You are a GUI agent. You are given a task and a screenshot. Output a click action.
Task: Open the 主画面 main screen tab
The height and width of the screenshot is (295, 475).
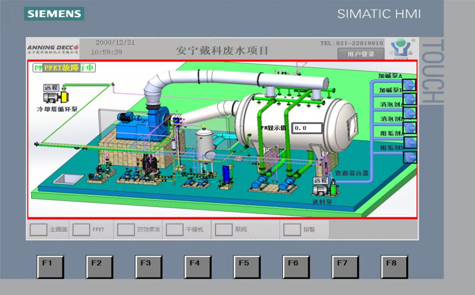click(48, 230)
